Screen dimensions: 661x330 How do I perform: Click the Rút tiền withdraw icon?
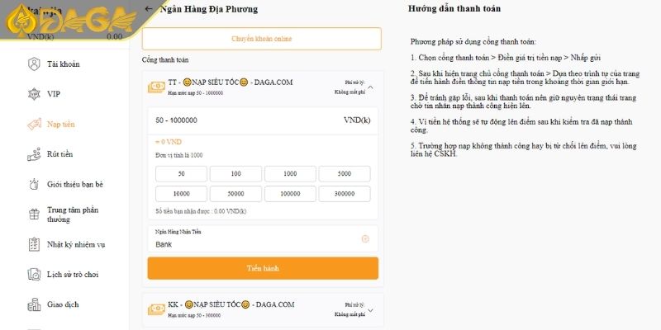pyautogui.click(x=33, y=154)
